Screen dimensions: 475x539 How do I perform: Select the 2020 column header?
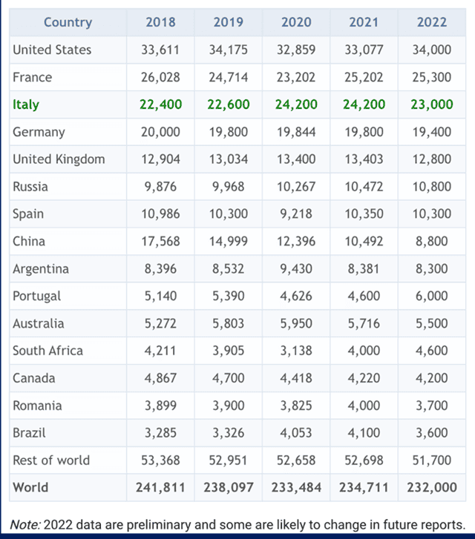[296, 22]
